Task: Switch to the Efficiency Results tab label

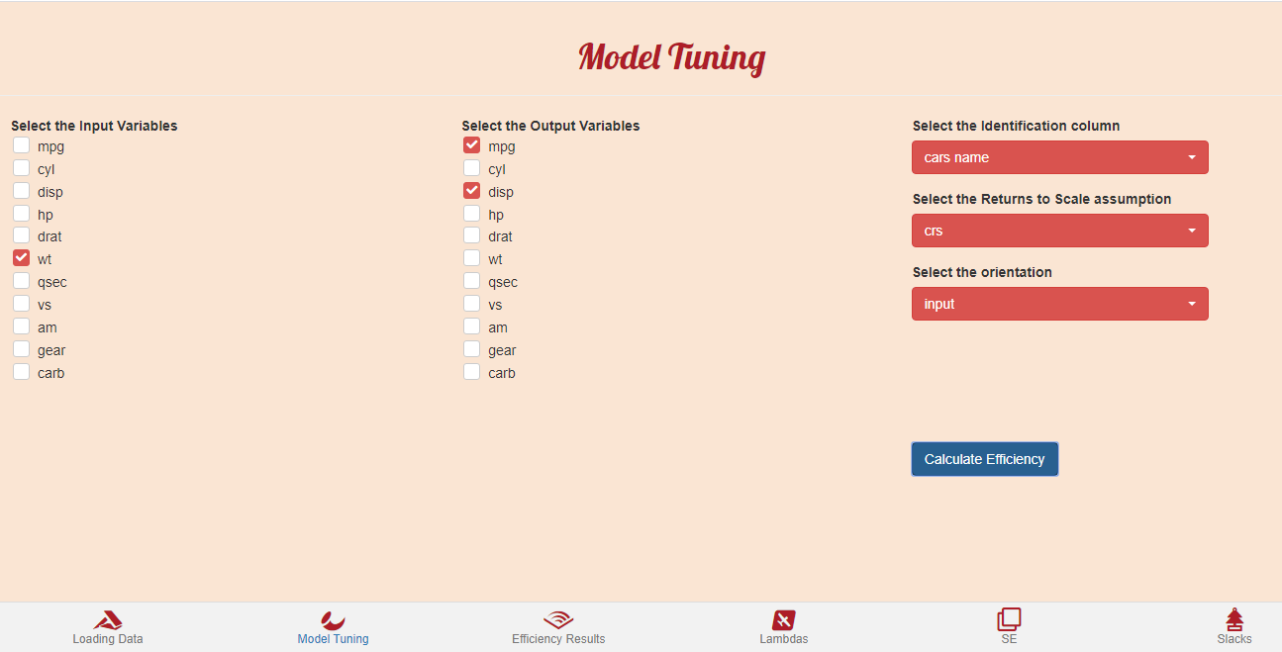Action: click(558, 639)
